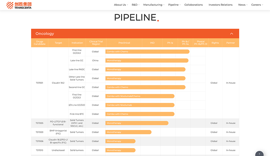Collapse the Oncology section chevron
Screen dimensions: 270x156
[231, 34]
